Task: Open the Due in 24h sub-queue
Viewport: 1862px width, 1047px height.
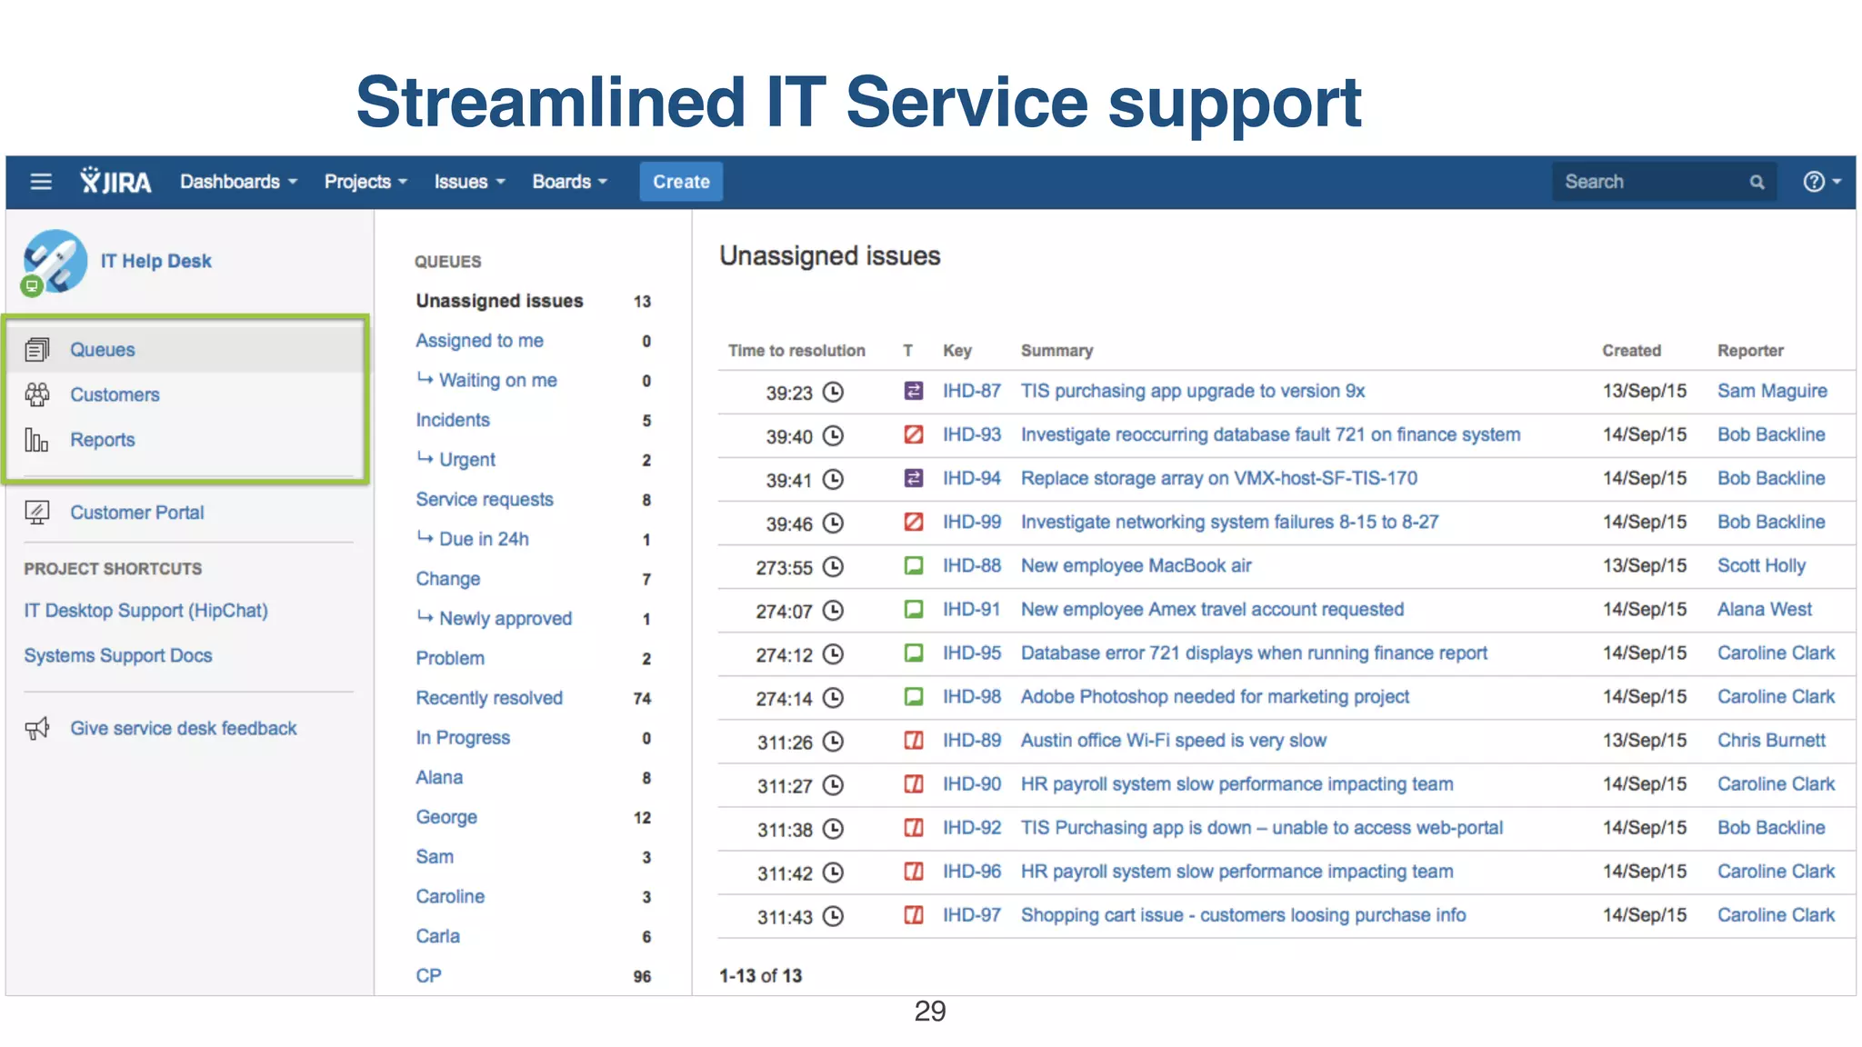Action: [x=484, y=539]
